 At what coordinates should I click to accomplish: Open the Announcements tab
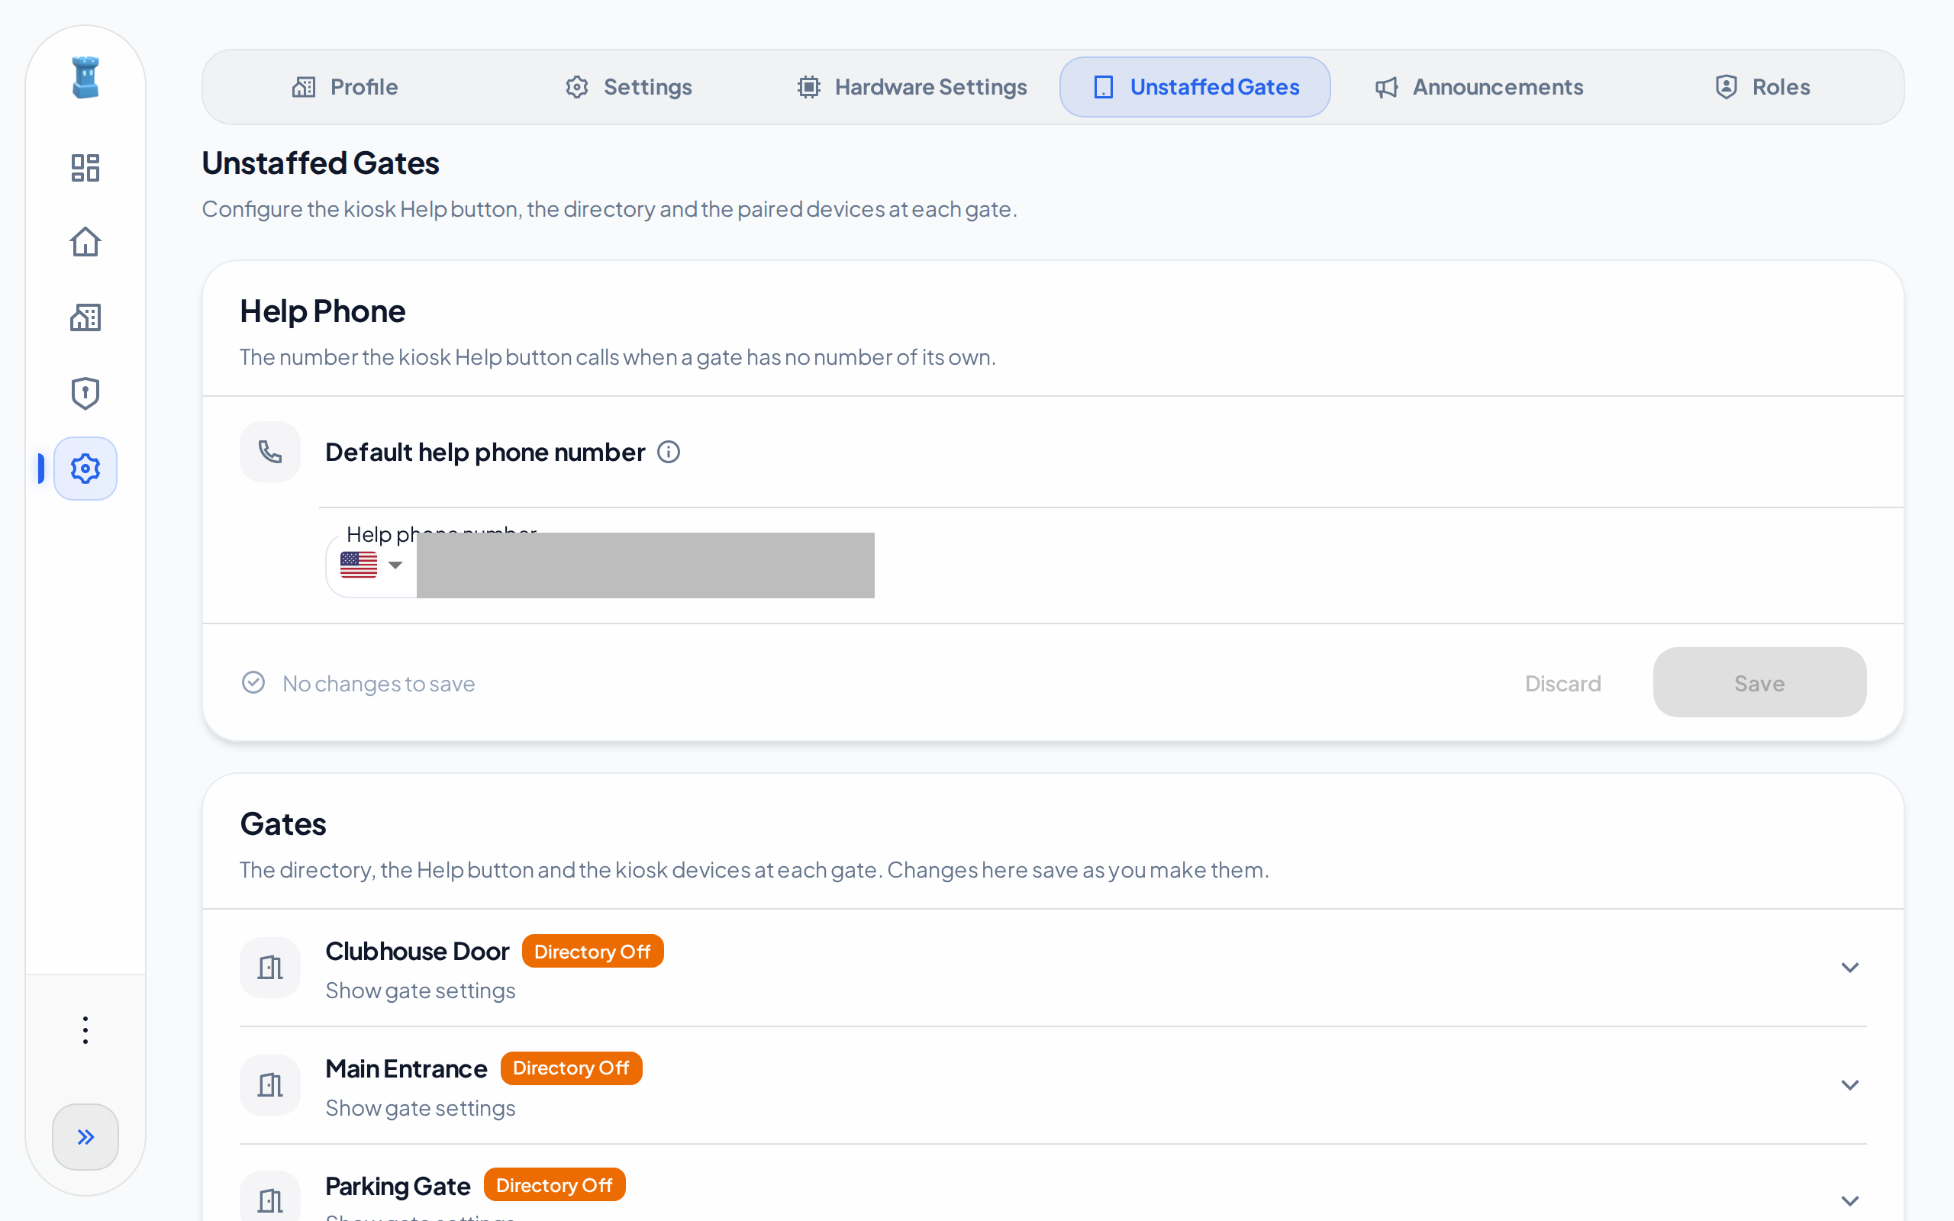coord(1479,87)
